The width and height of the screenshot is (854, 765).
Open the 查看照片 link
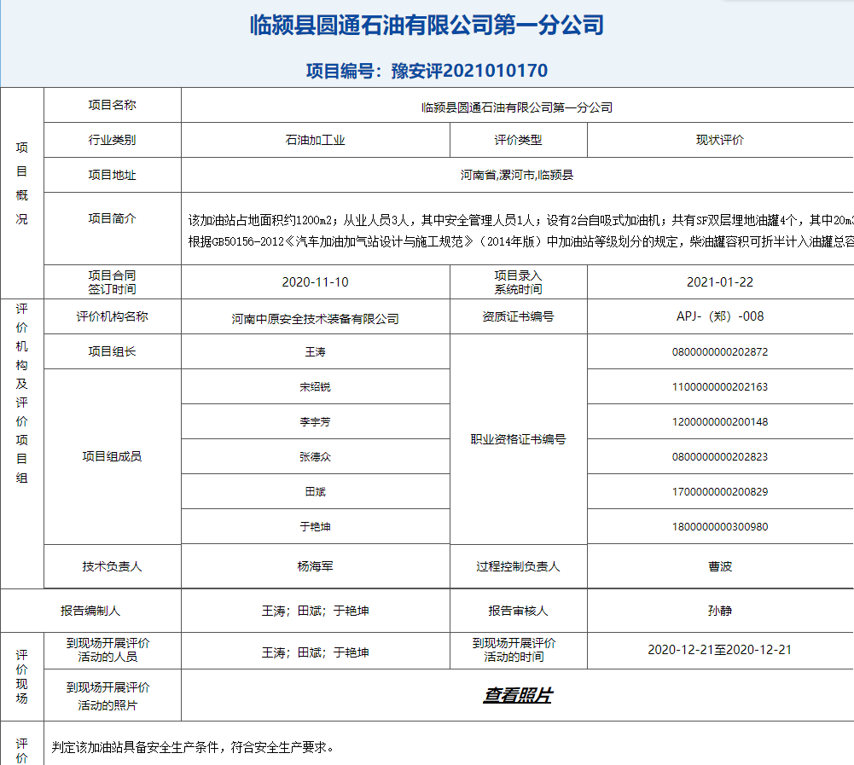517,695
